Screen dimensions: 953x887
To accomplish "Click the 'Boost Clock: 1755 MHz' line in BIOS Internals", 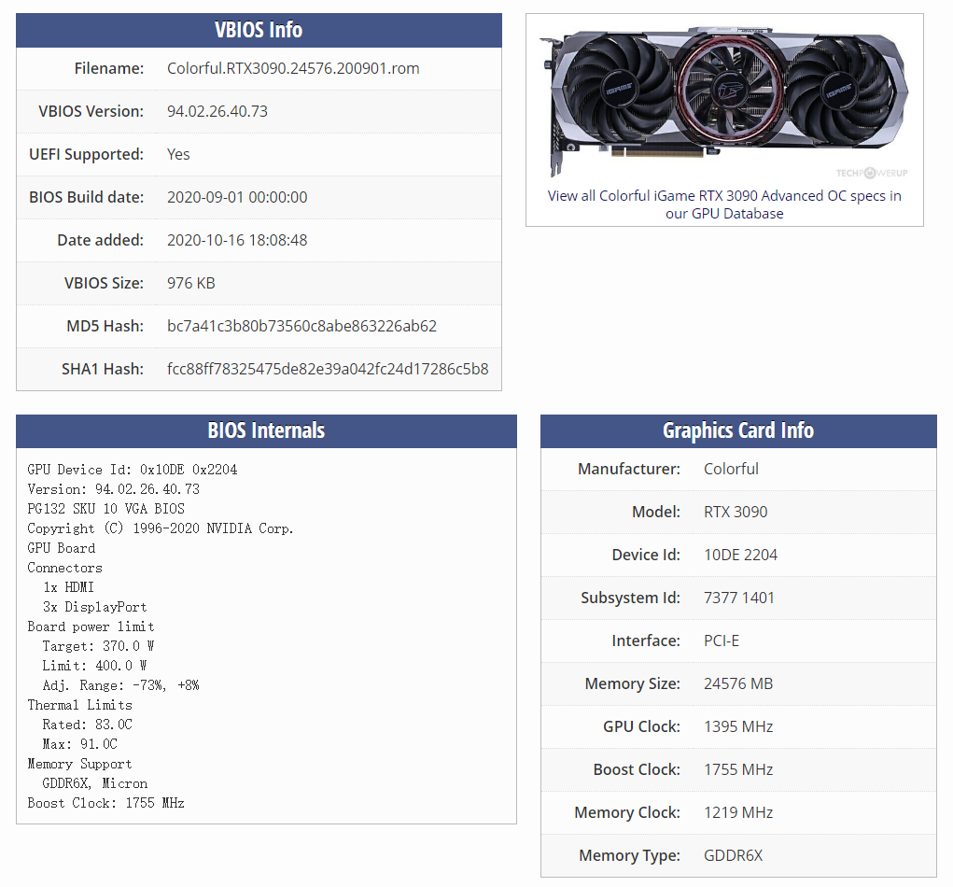I will pyautogui.click(x=105, y=803).
